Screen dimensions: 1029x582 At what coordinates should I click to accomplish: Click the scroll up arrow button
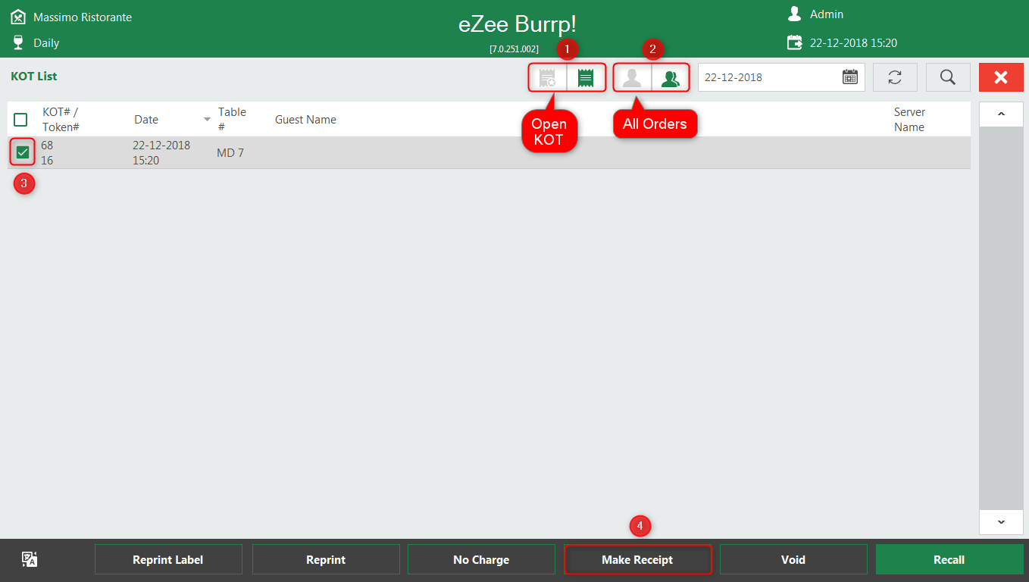pos(1001,114)
